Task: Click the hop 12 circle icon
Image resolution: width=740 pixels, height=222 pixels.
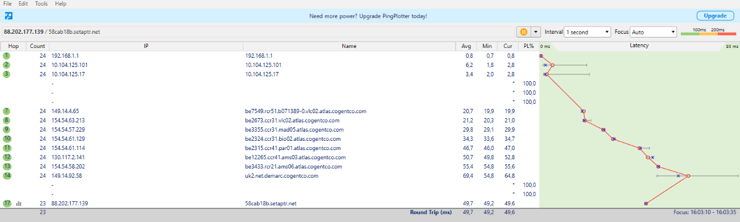Action: coord(7,157)
